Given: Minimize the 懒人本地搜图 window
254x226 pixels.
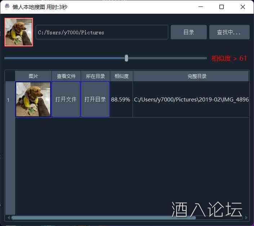Looking at the screenshot, I should (x=201, y=7).
